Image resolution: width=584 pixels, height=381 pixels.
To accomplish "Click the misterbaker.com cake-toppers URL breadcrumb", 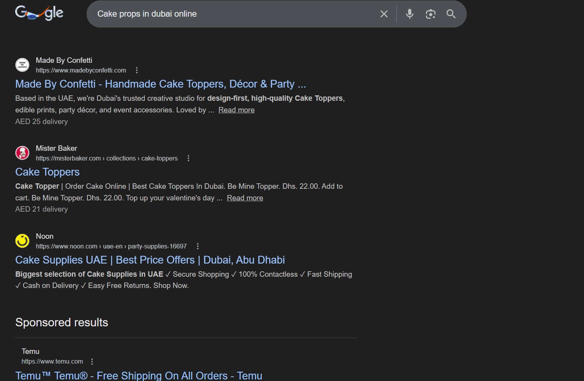I will point(106,158).
